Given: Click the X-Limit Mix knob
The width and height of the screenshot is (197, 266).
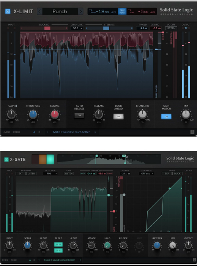Looking at the screenshot, I should [x=186, y=114].
